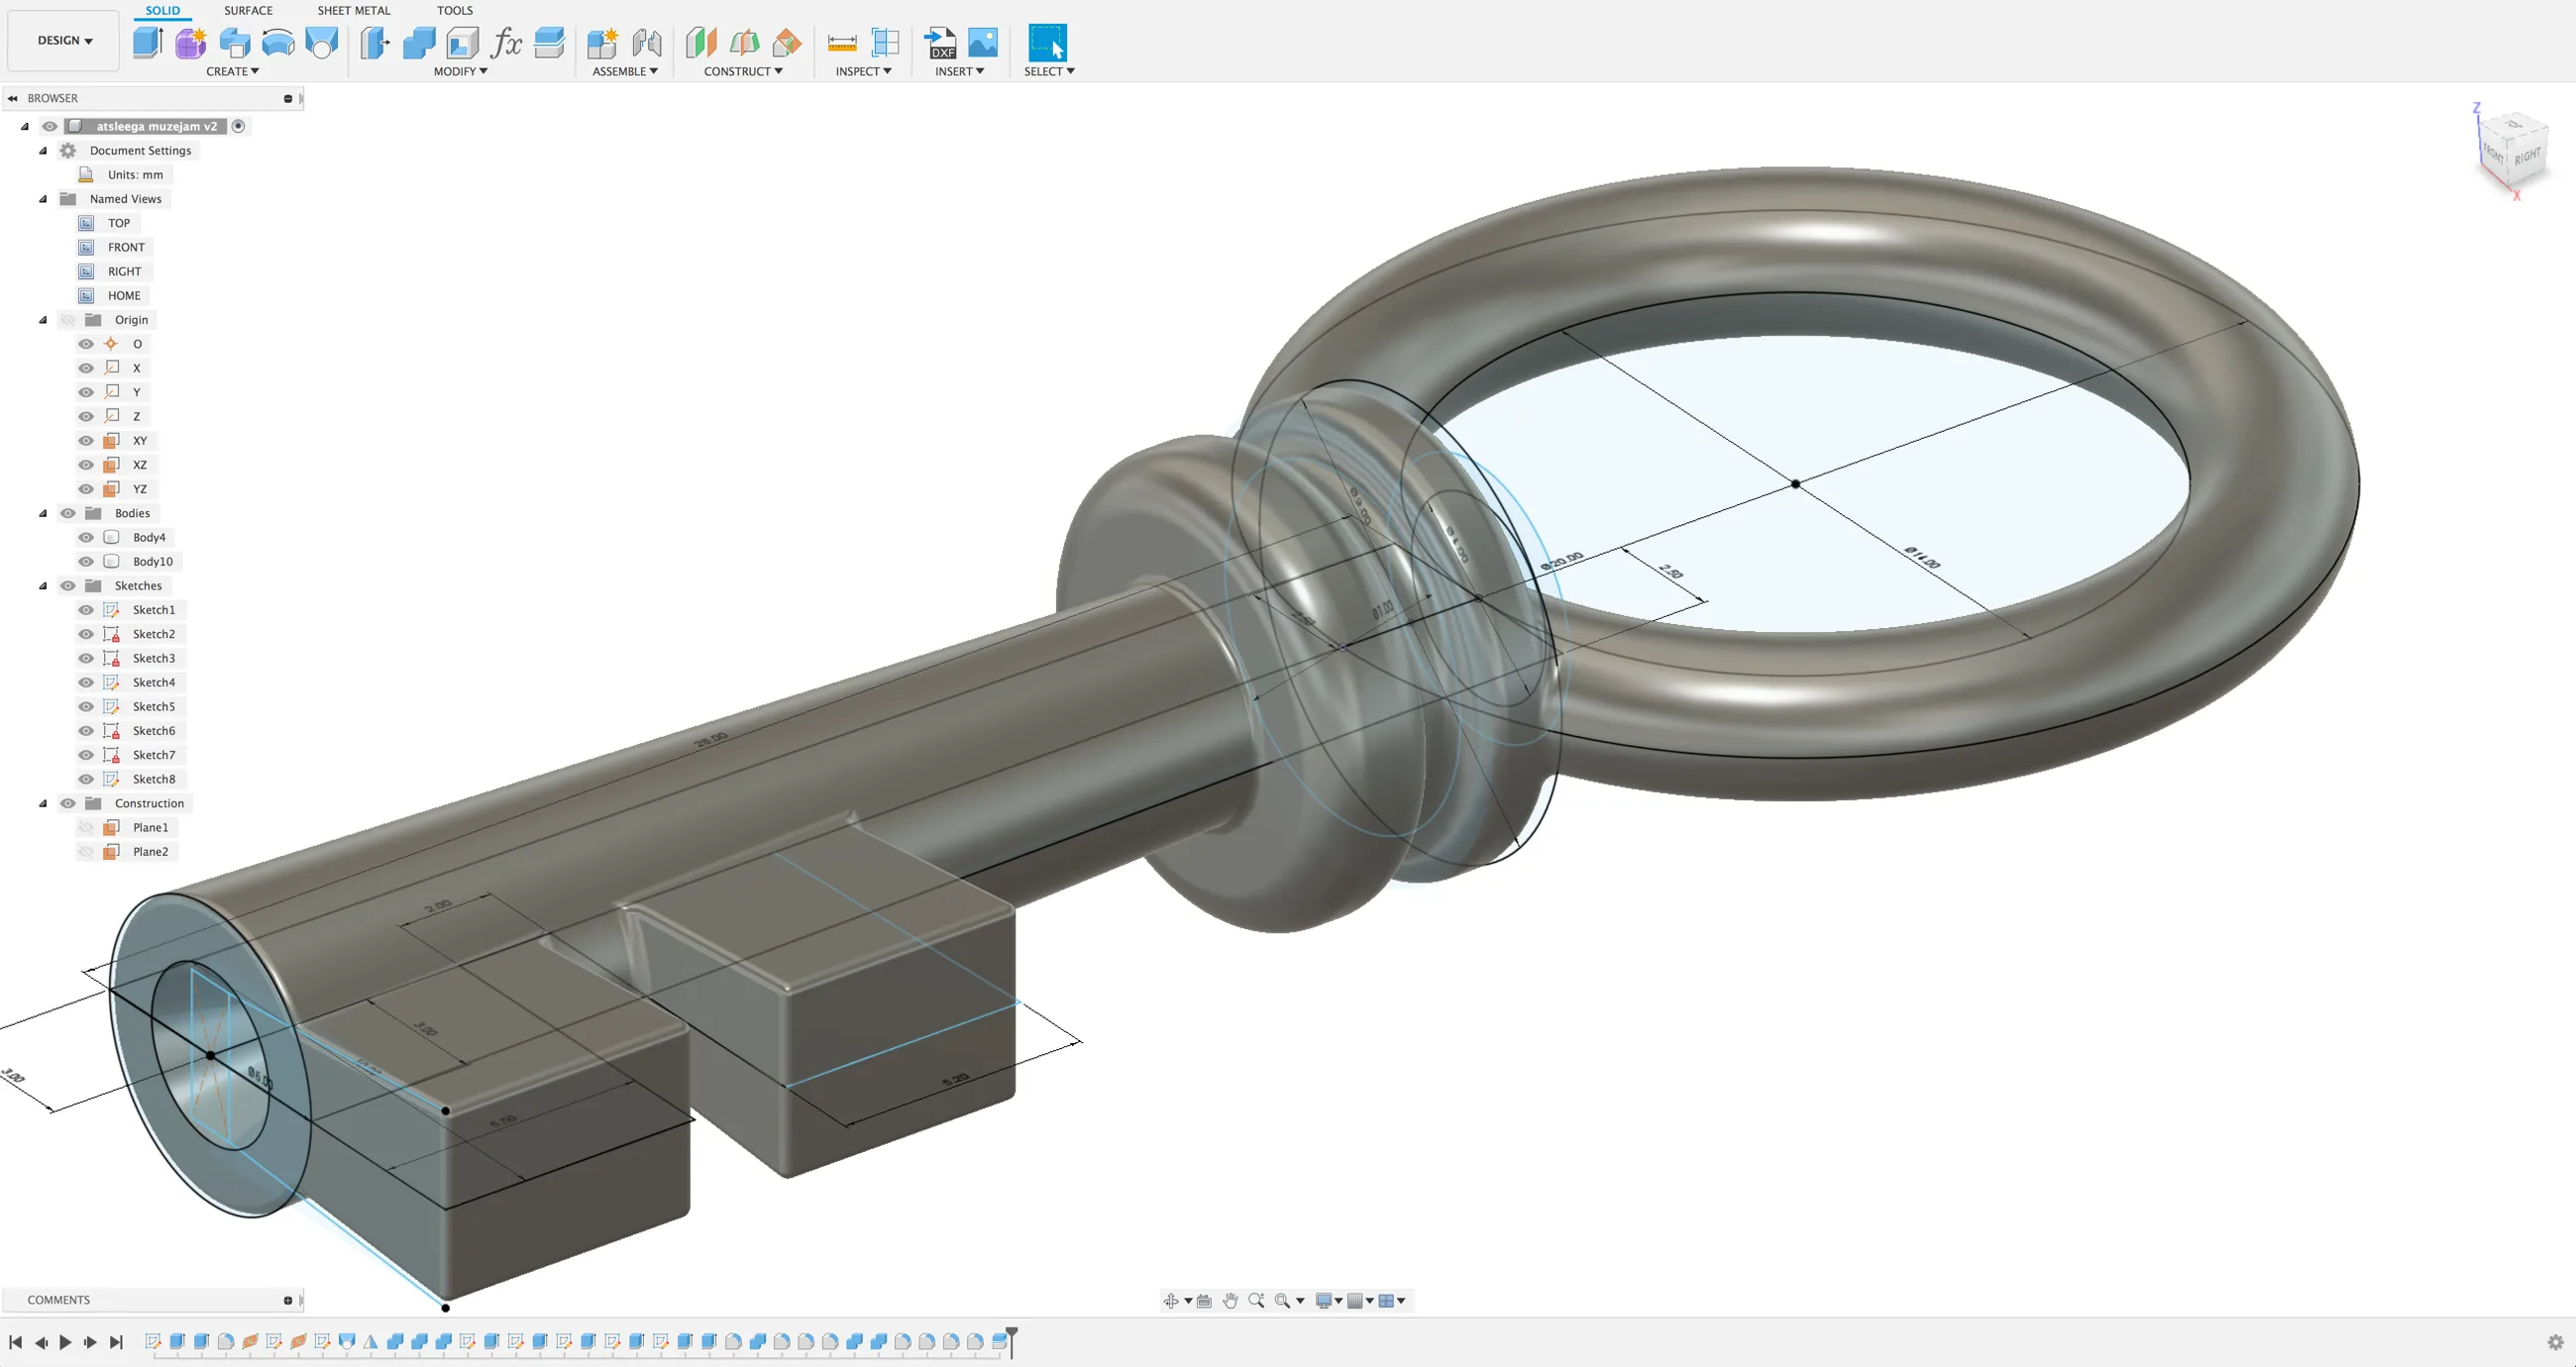Activate the Select tool icon

point(1048,42)
